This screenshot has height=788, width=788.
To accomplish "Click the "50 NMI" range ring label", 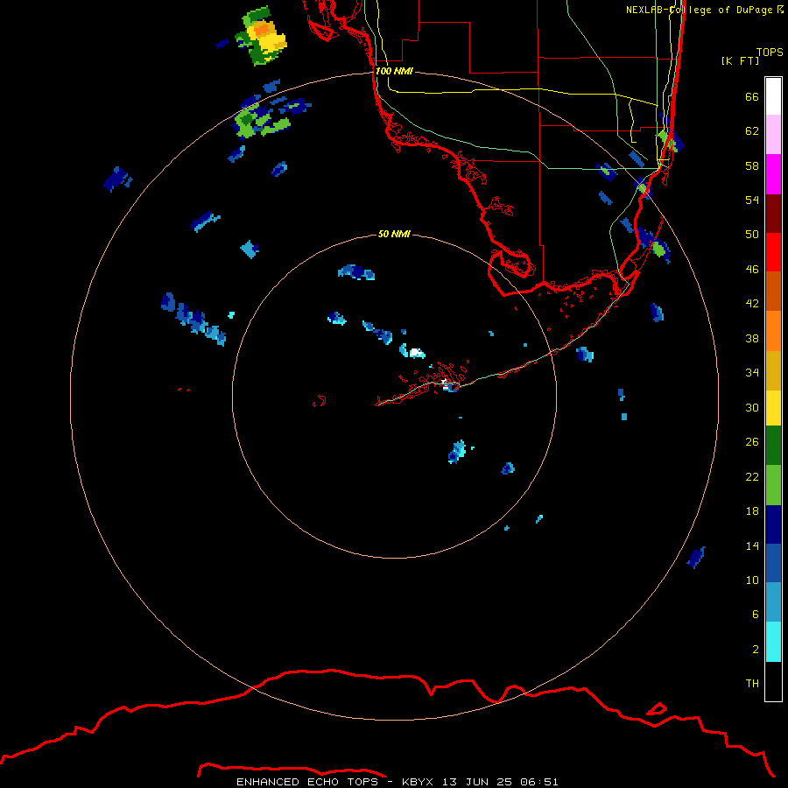I will click(394, 234).
